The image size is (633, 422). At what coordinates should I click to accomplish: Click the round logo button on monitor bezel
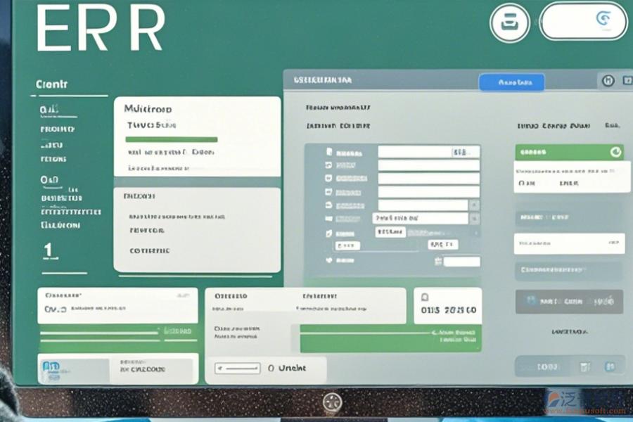pos(331,402)
